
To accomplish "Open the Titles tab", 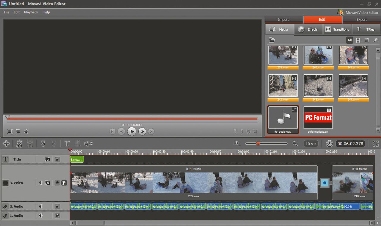I will [x=366, y=29].
